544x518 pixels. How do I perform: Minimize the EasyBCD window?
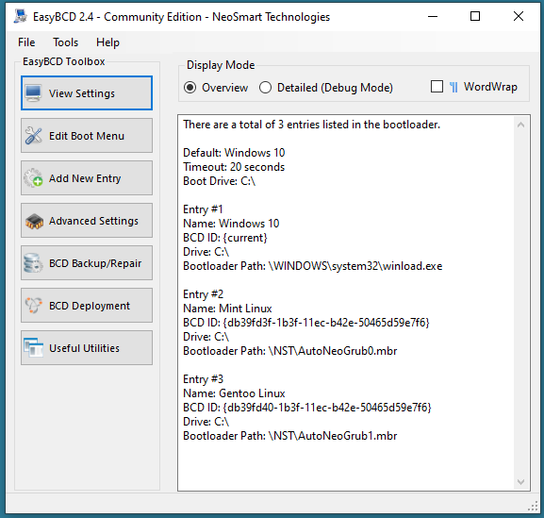(433, 16)
